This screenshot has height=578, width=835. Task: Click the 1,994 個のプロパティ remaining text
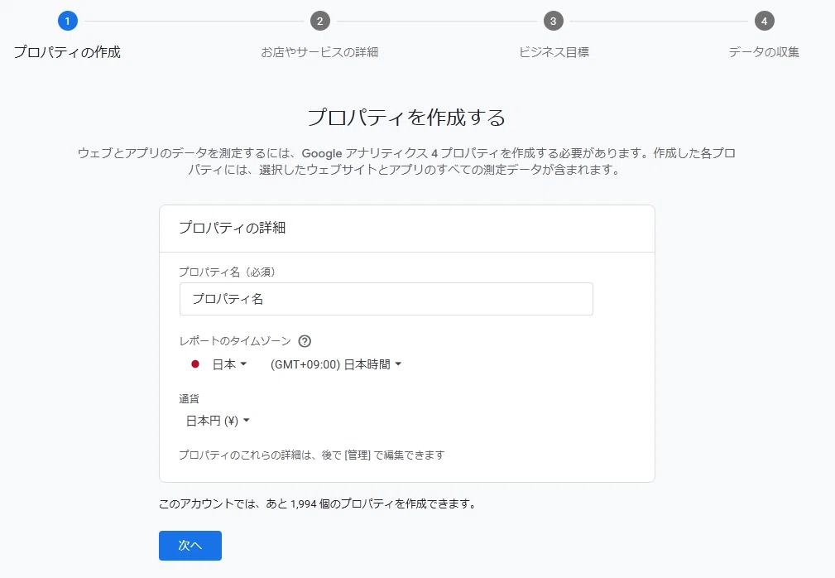click(318, 504)
